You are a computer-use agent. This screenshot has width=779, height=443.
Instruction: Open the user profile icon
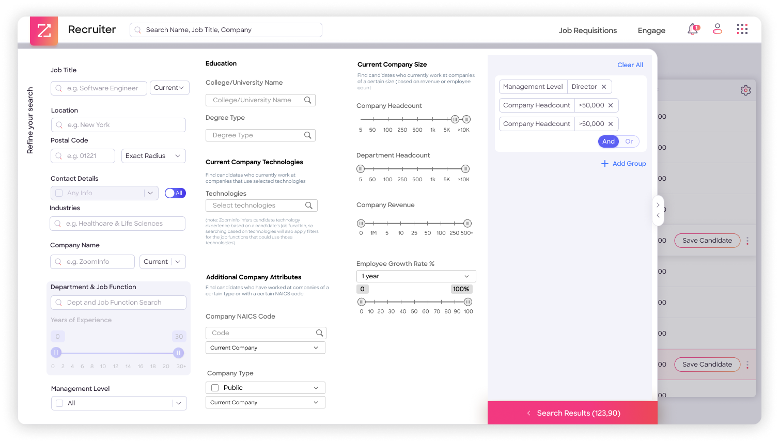718,29
